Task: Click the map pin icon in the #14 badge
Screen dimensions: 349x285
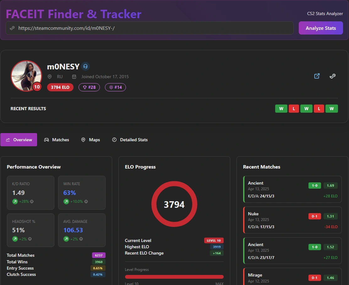Action: pos(110,87)
